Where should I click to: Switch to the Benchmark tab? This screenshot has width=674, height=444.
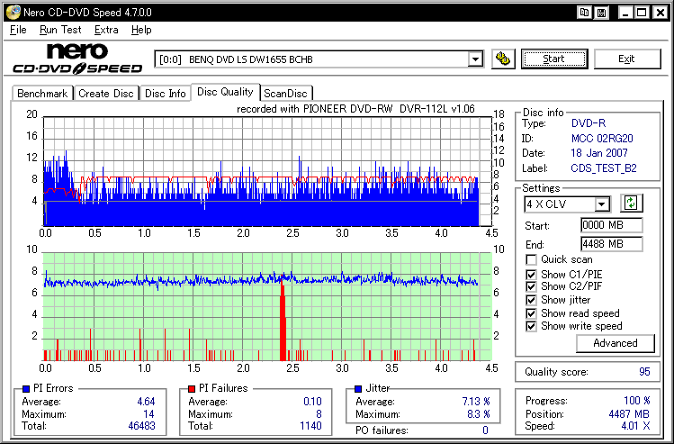42,94
